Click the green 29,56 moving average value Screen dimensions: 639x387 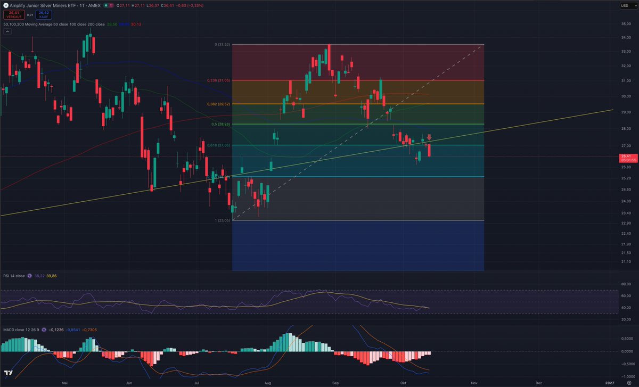pyautogui.click(x=112, y=24)
